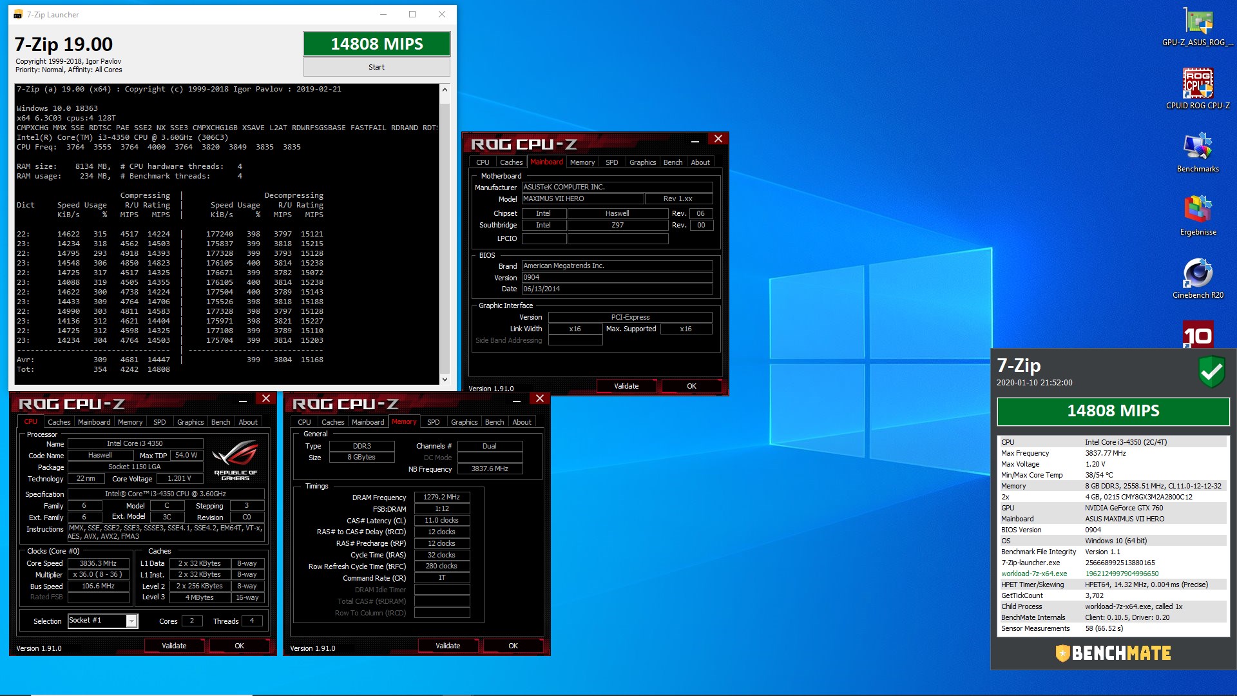Click Validate in Mainboard CPU-Z window

[x=626, y=386]
